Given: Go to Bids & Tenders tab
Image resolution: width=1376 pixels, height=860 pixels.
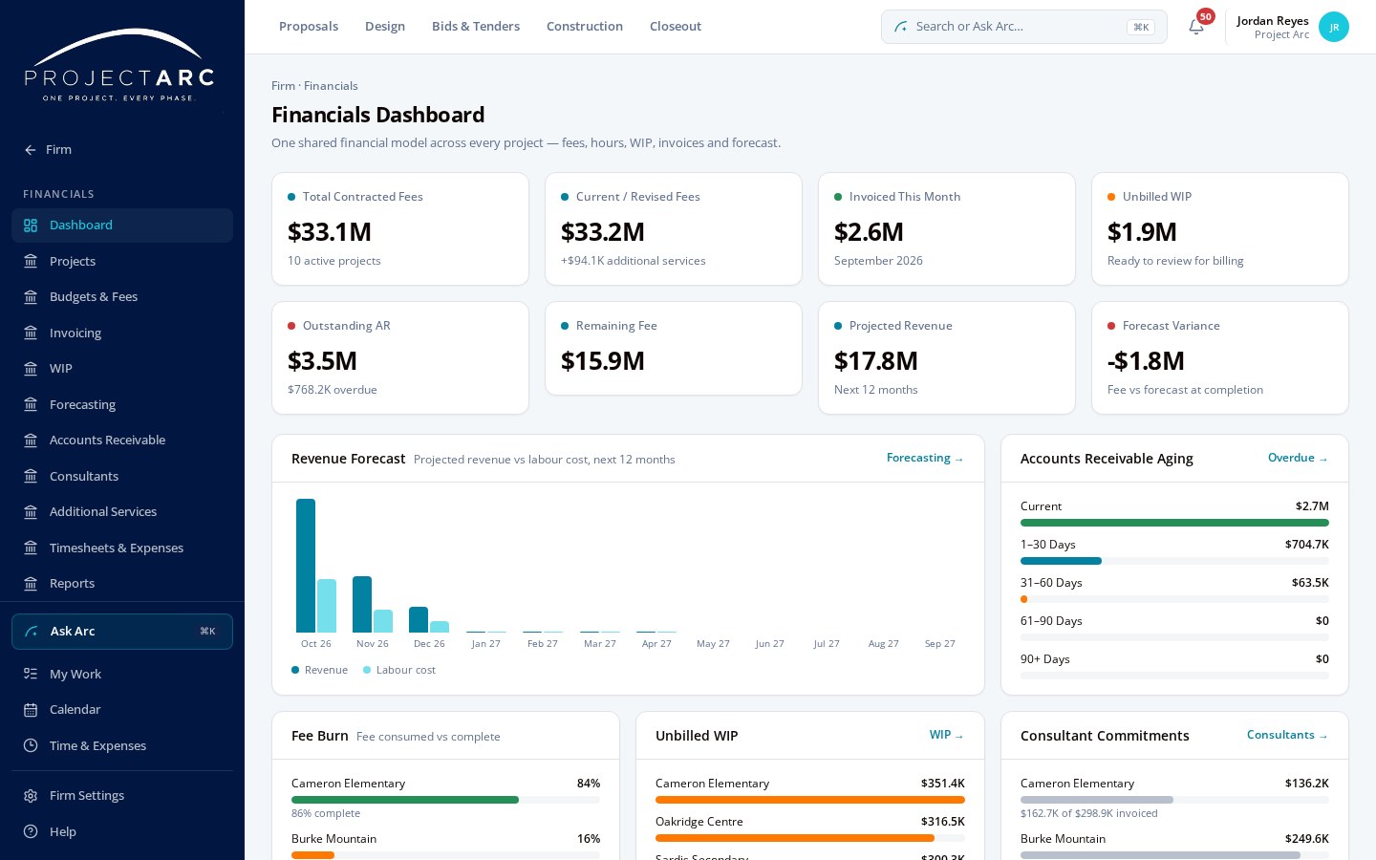Looking at the screenshot, I should [x=476, y=27].
